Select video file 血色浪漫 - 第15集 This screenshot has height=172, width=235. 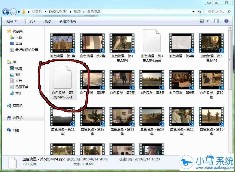click(181, 121)
